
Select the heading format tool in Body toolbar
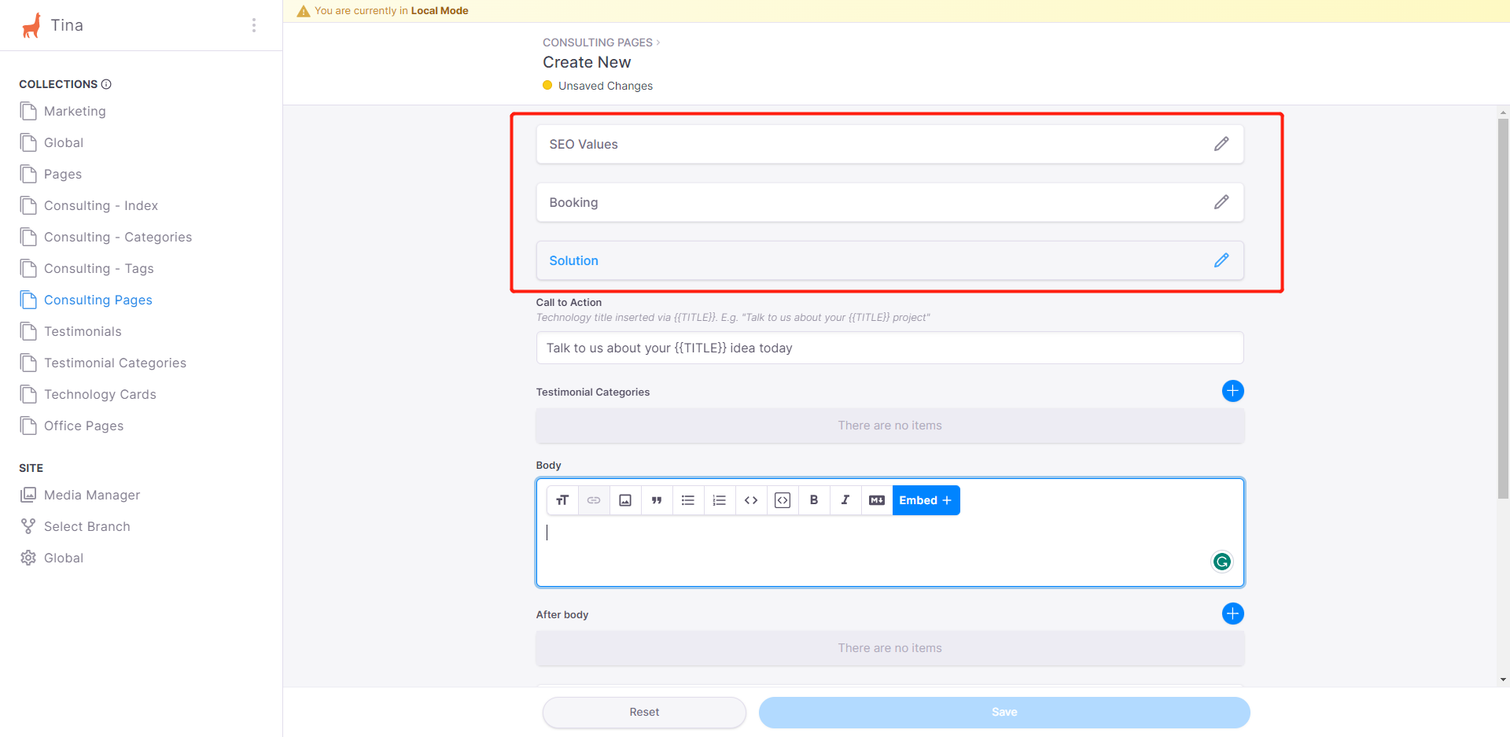[562, 499]
